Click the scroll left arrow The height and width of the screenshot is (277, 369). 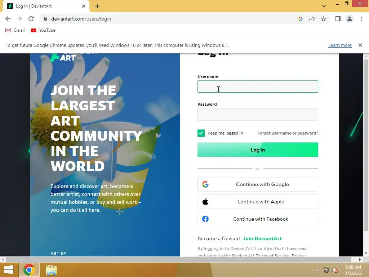tap(3, 259)
